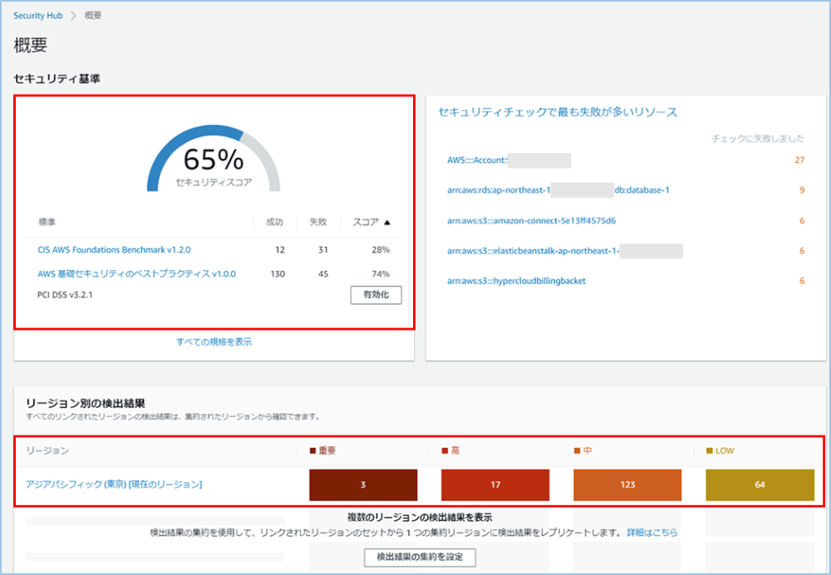
Task: Open AWS 基礎セキュリティのベストプラクティス v1.0.0 link
Action: coord(136,273)
